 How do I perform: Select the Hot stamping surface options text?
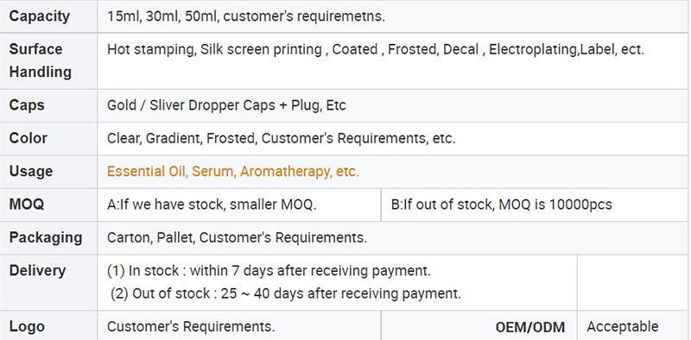tap(376, 49)
